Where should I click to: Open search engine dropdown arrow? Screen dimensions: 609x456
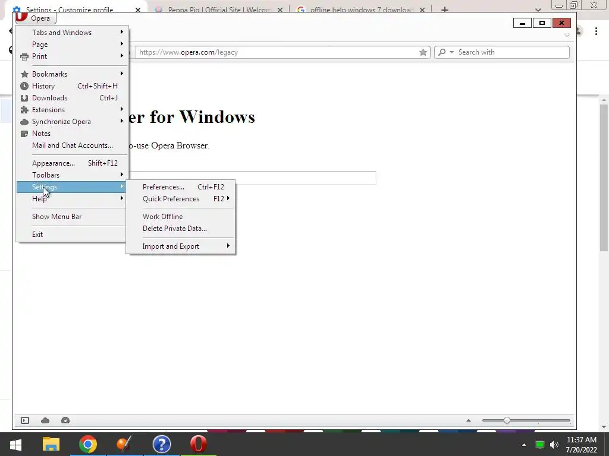451,52
